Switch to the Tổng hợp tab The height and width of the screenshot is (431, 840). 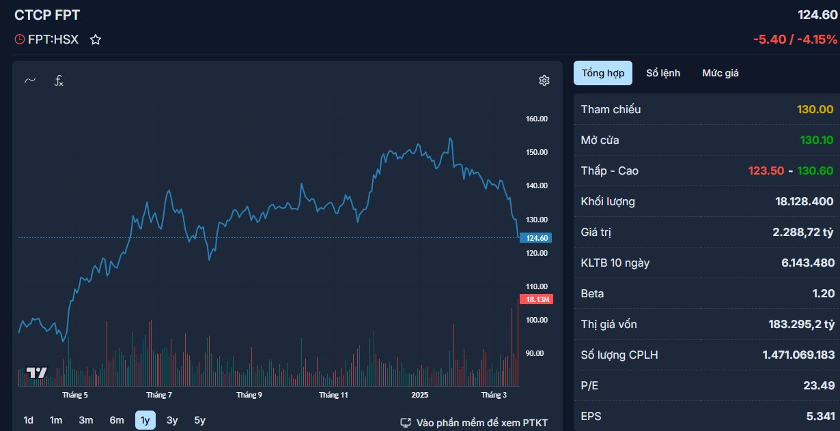(x=602, y=73)
